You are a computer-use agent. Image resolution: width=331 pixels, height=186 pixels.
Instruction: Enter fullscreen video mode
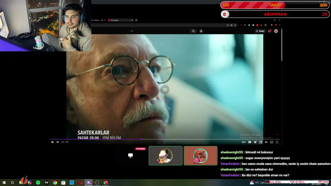[x=277, y=142]
